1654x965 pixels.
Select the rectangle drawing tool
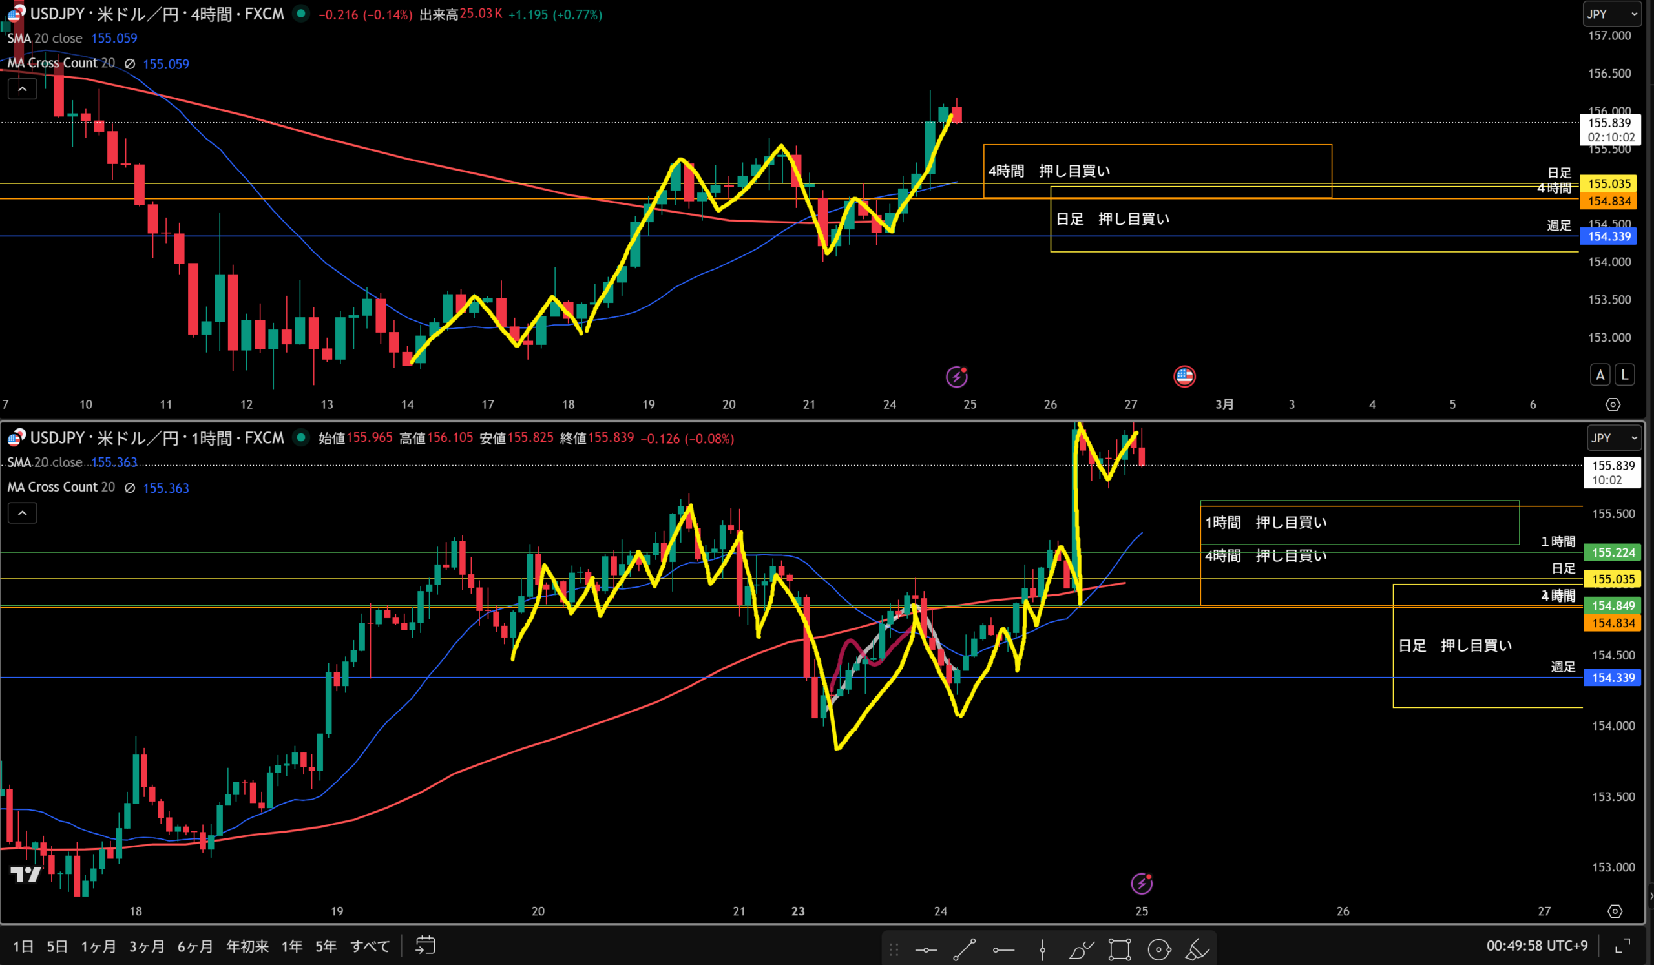1120,949
